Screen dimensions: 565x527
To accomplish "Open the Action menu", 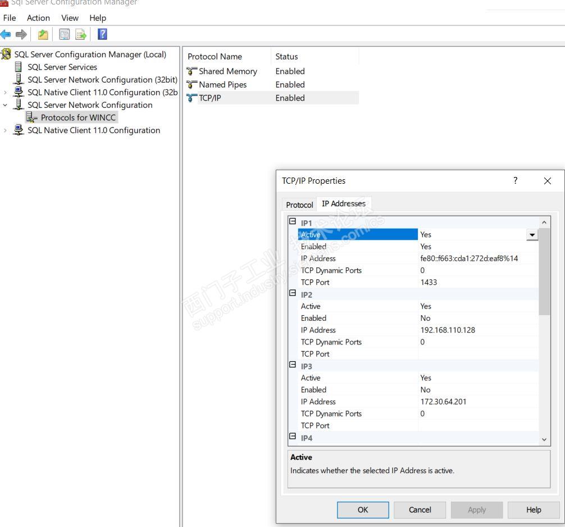I will [x=38, y=18].
